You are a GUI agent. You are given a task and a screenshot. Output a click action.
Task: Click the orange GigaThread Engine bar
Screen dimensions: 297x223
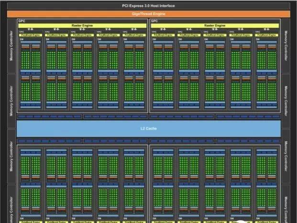pyautogui.click(x=148, y=14)
